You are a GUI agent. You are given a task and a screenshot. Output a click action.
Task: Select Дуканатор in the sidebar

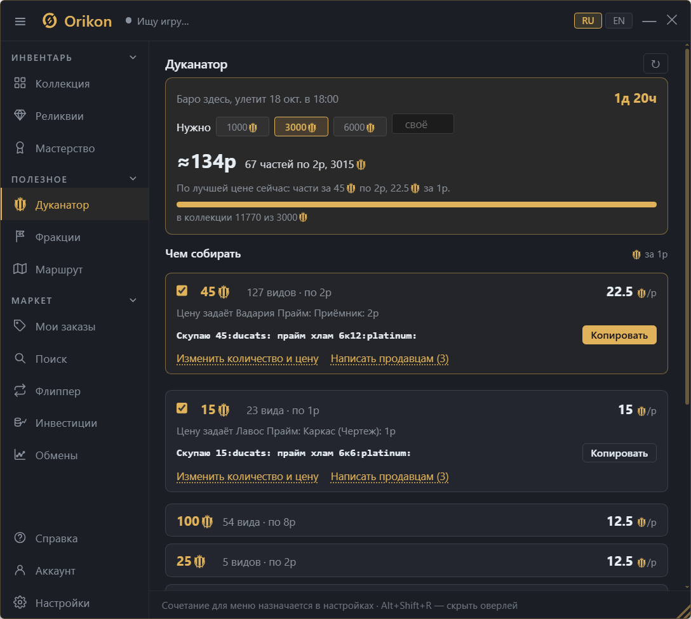[x=74, y=205]
